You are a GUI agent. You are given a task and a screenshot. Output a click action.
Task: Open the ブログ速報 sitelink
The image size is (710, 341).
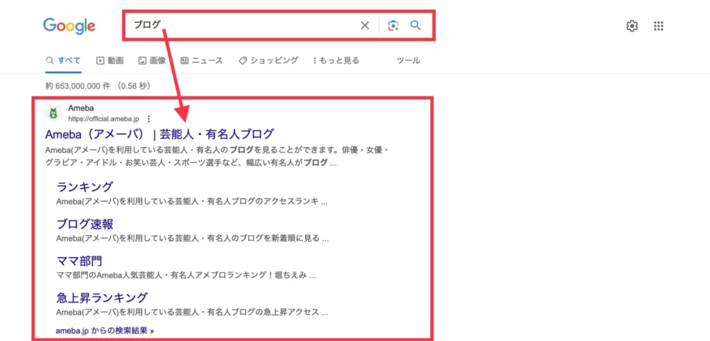click(x=85, y=224)
